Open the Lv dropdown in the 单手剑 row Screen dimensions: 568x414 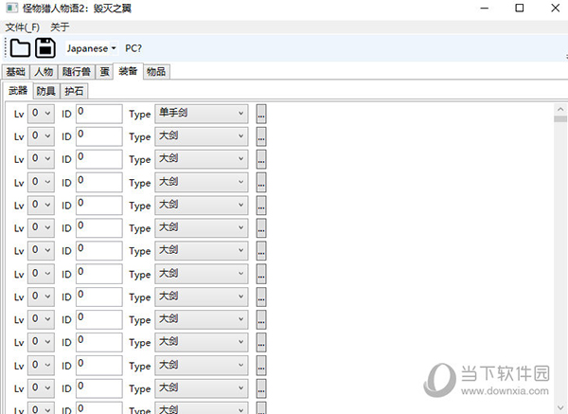[x=42, y=114]
